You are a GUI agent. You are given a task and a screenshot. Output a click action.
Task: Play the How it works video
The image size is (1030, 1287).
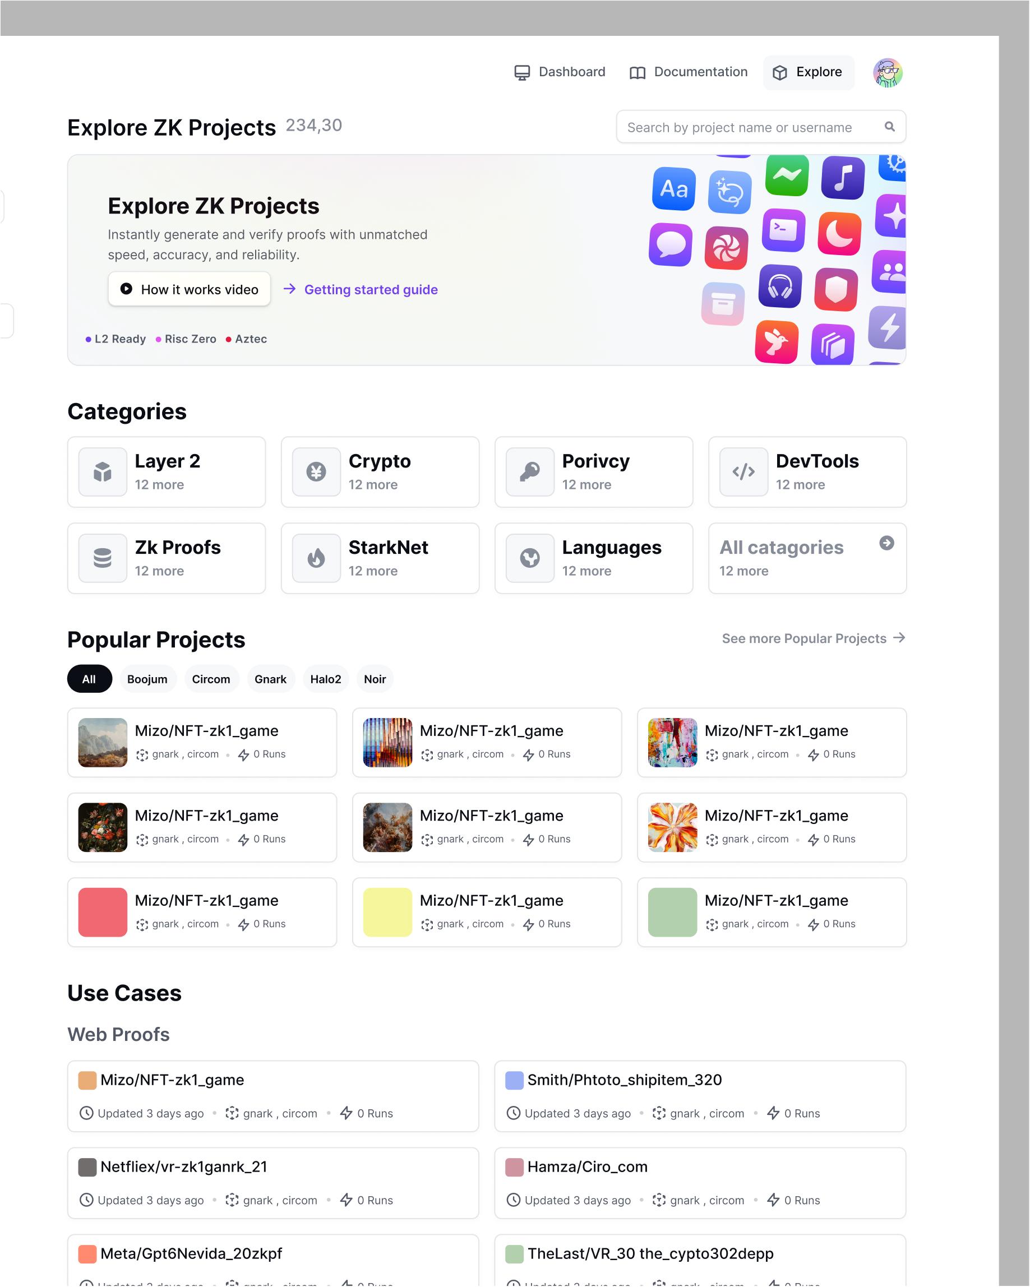point(190,289)
